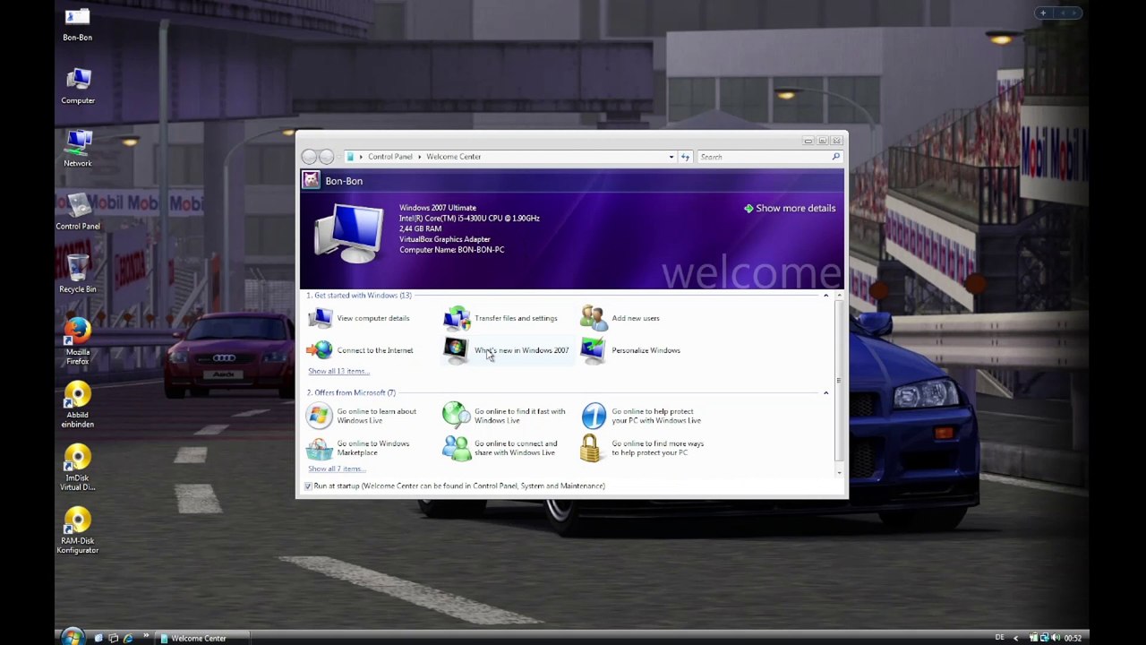Open View computer details icon
The image size is (1146, 645).
click(x=320, y=318)
